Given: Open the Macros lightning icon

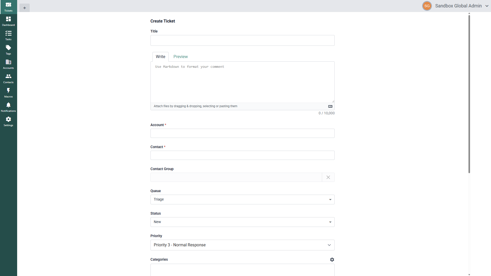Looking at the screenshot, I should point(8,93).
